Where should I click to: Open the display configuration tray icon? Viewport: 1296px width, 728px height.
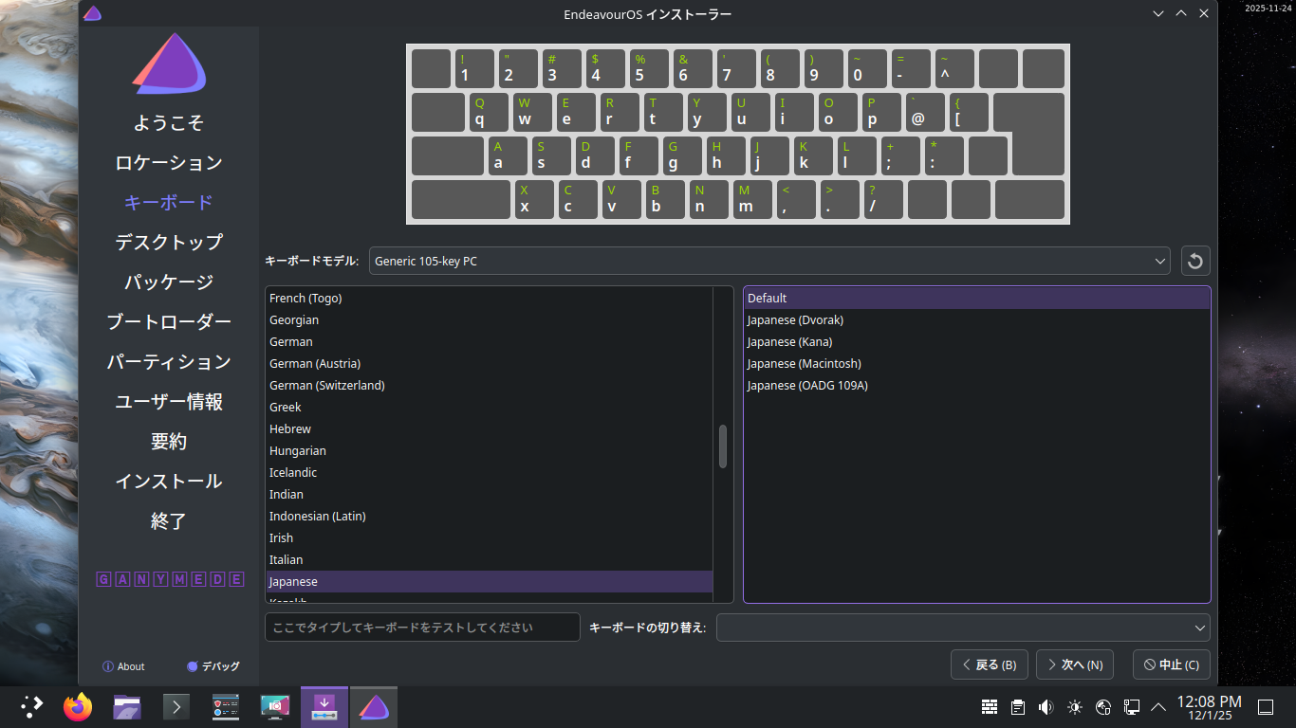click(x=1131, y=706)
